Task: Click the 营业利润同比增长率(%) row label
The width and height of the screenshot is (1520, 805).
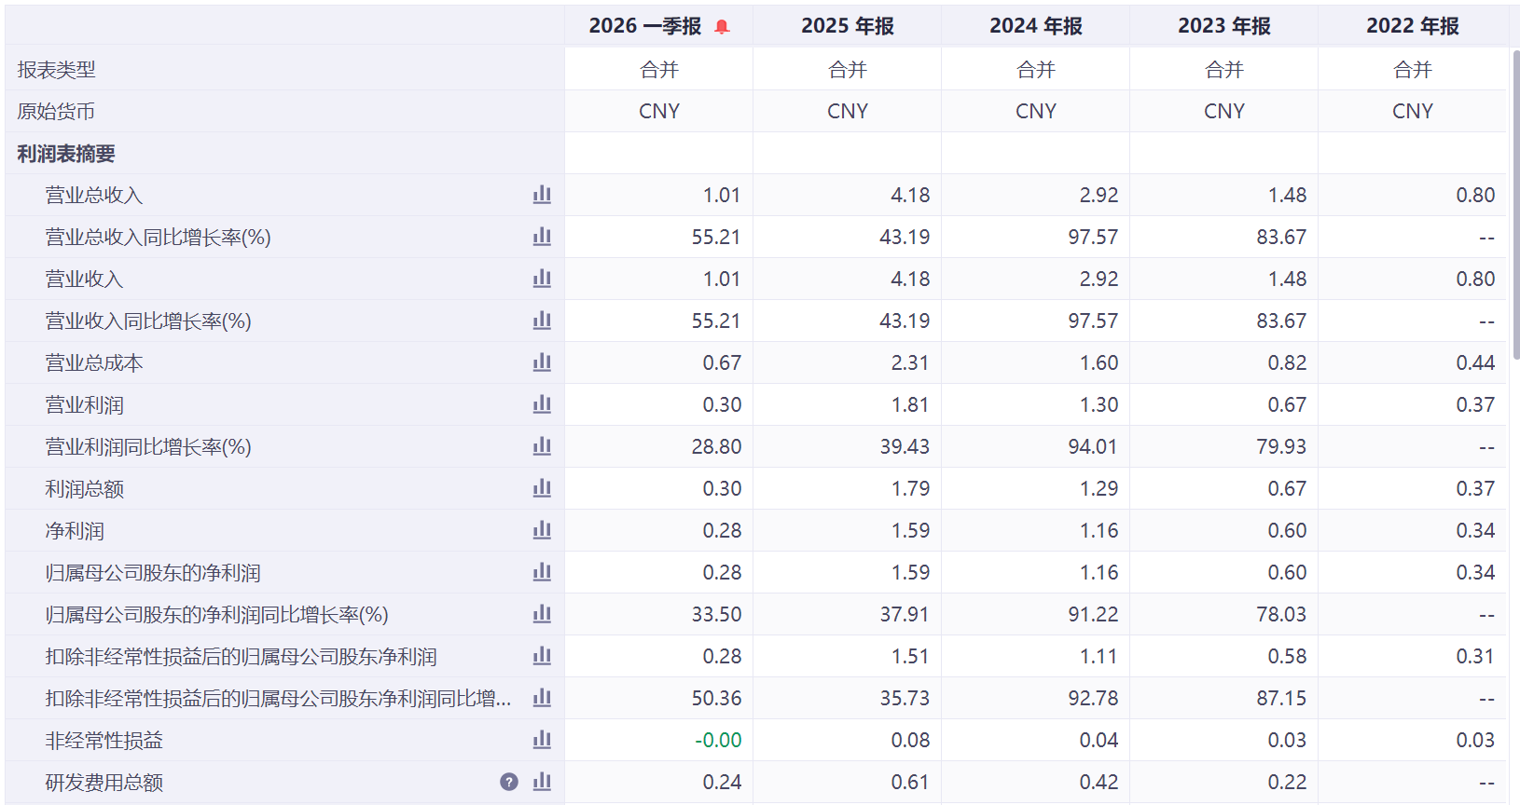Action: click(148, 447)
